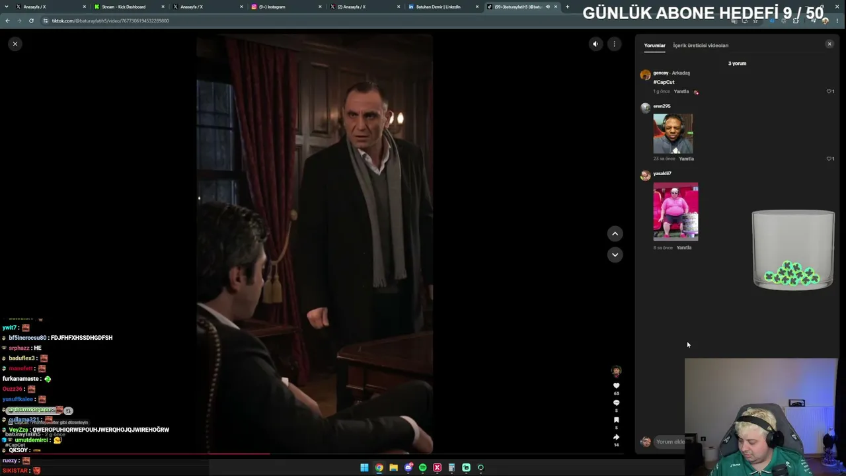Open yasakli7's profile avatar in comments
The width and height of the screenshot is (846, 476).
pyautogui.click(x=645, y=175)
